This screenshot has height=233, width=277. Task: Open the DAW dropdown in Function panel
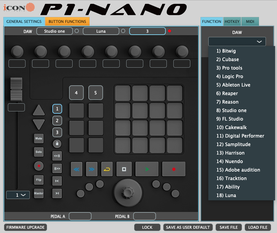[237, 42]
